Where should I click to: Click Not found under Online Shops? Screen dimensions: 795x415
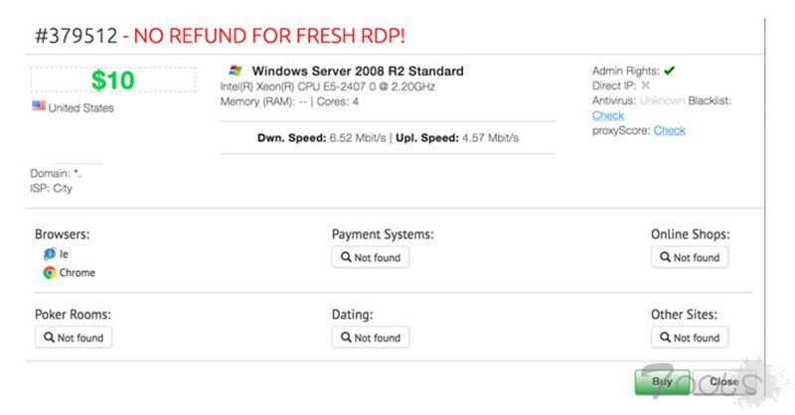tap(690, 257)
